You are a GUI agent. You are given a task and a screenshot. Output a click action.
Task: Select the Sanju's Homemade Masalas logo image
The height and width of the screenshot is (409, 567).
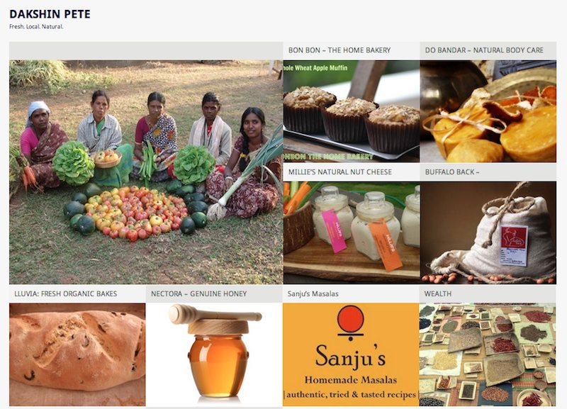[351, 354]
